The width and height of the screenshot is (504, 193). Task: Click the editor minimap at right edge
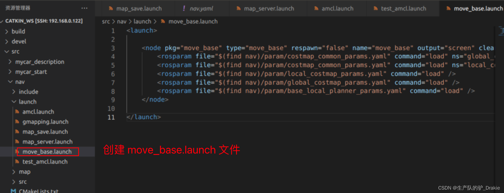tap(501, 31)
